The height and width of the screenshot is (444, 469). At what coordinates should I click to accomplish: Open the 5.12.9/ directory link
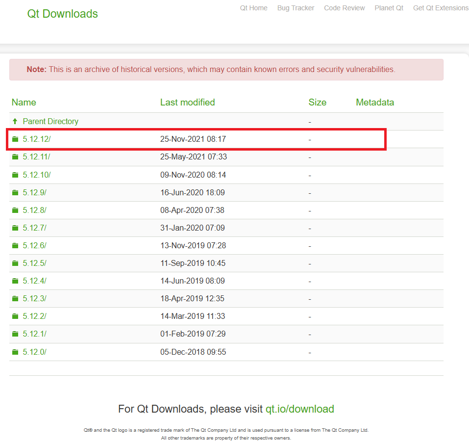pyautogui.click(x=35, y=192)
